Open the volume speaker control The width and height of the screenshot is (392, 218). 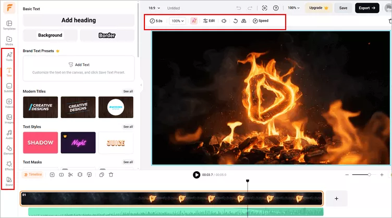click(x=224, y=21)
